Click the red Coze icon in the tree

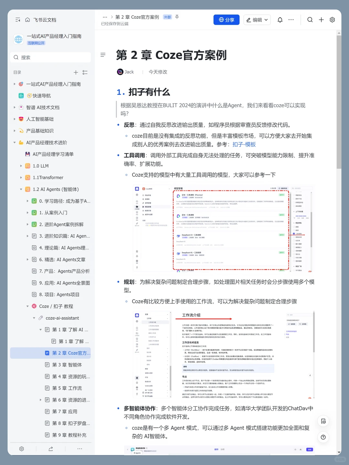tap(34, 306)
